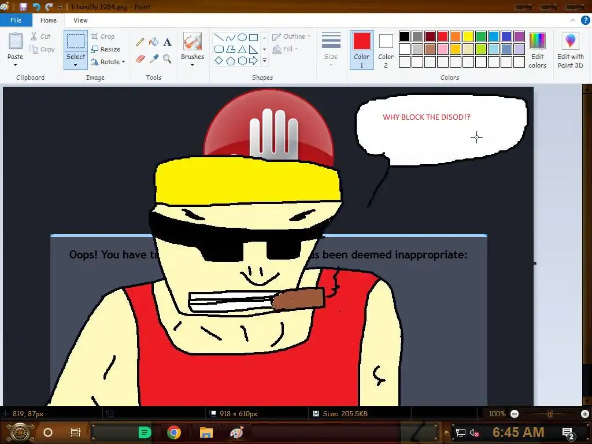Open File Explorer from the taskbar
Screen dimensions: 592x444
coord(206,432)
